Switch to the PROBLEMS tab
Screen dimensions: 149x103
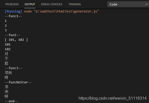12,4
